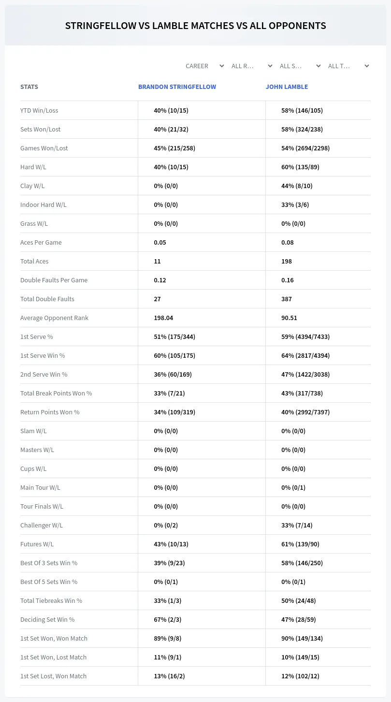Open John Lamble player link
The width and height of the screenshot is (391, 702).
tap(287, 87)
